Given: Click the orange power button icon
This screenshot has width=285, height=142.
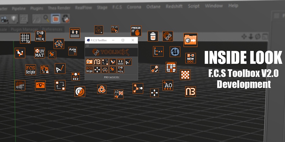Looking at the screenshot, I should pos(80,92).
